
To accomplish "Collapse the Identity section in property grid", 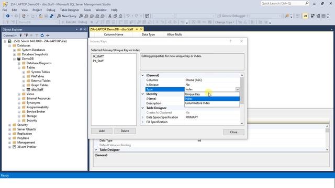I will pyautogui.click(x=142, y=94).
